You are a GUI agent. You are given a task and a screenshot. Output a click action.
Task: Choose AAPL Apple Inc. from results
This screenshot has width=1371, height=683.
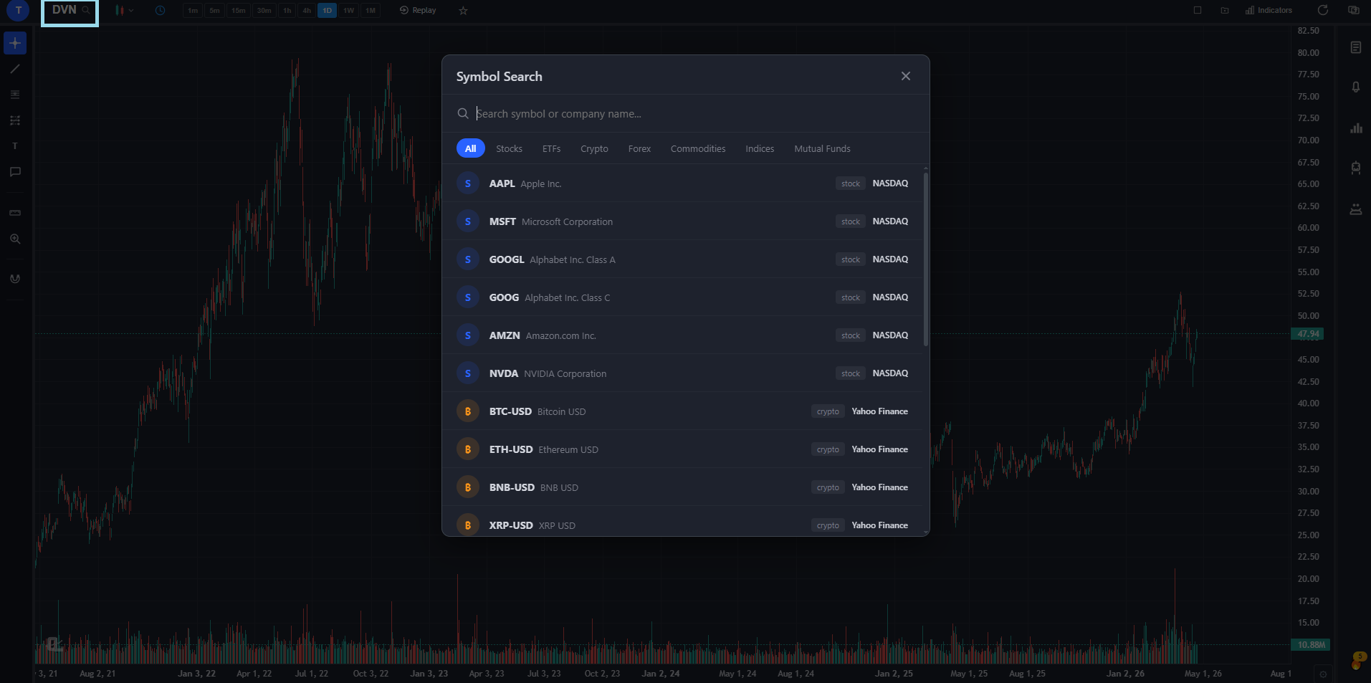click(x=682, y=183)
